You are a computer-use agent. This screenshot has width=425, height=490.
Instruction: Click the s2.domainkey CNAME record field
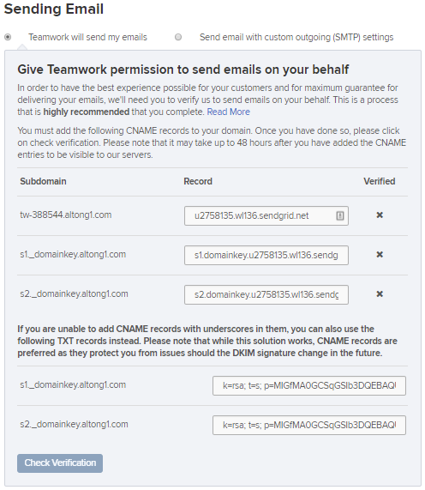pos(266,294)
